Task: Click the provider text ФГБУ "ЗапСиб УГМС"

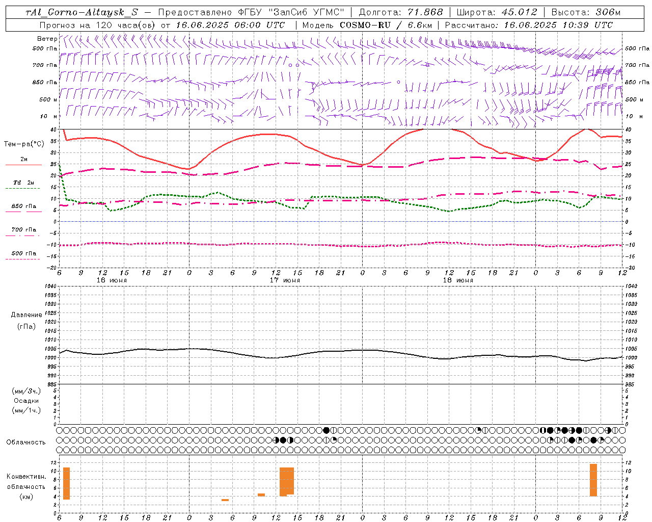Action: point(291,12)
